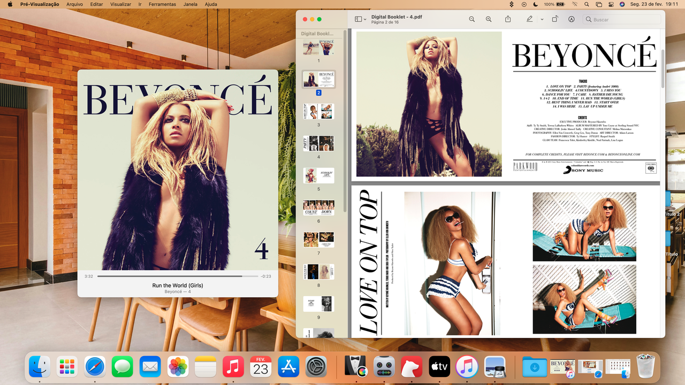Open the Apple menu

[x=9, y=4]
